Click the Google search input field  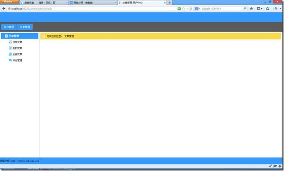click(222, 8)
